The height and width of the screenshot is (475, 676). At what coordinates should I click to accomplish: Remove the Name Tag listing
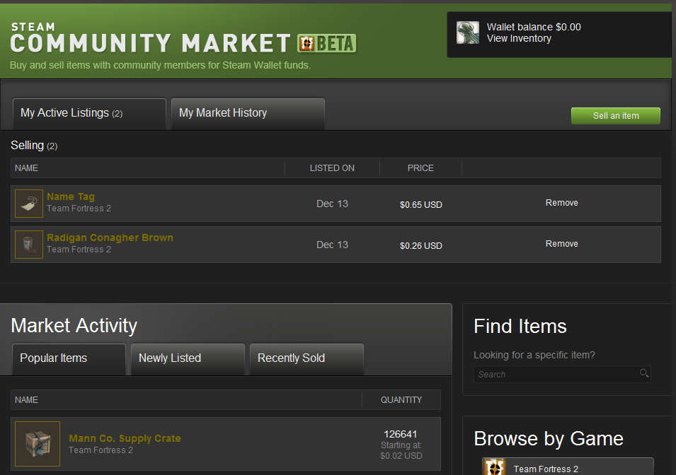pyautogui.click(x=561, y=203)
